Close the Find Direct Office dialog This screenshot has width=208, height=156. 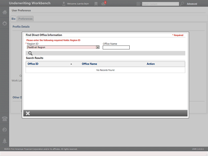point(28,113)
